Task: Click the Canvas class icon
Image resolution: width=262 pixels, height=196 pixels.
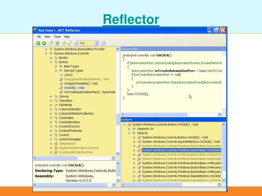Action: point(56,96)
